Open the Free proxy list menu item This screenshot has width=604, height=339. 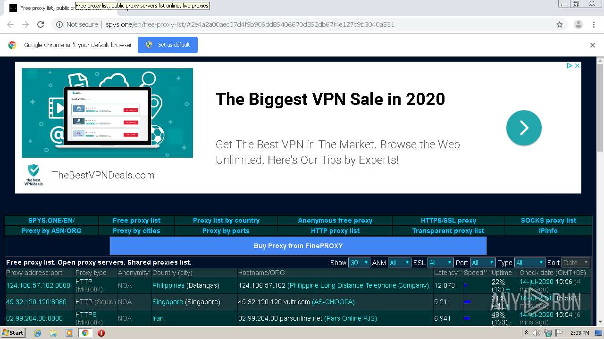point(136,220)
